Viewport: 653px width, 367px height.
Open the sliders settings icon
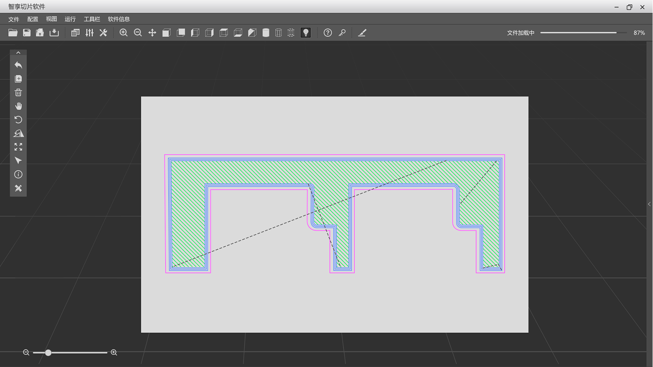coord(90,33)
